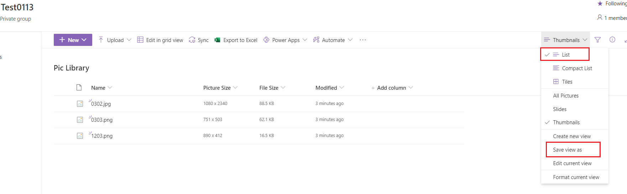The height and width of the screenshot is (194, 627).
Task: Choose Create new view
Action: click(x=575, y=136)
